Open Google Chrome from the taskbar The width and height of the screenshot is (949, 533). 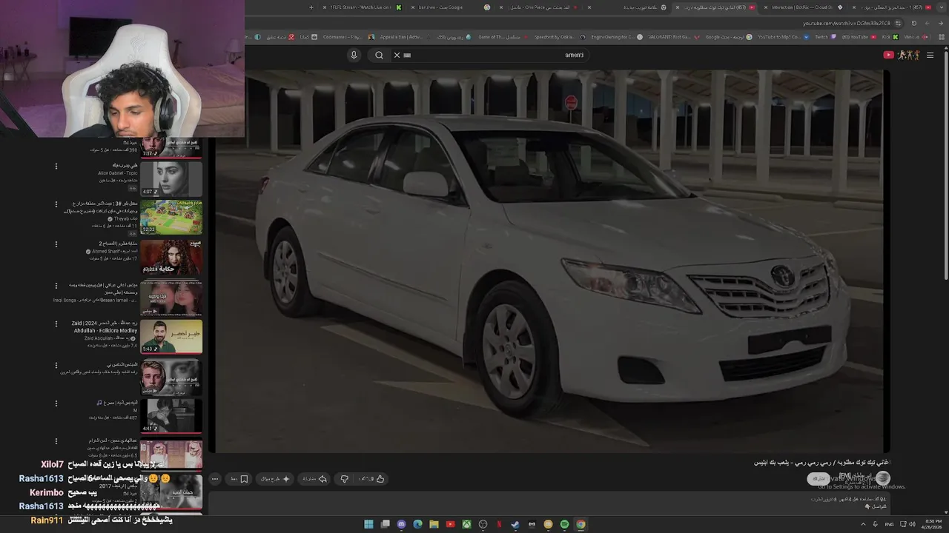pyautogui.click(x=581, y=524)
